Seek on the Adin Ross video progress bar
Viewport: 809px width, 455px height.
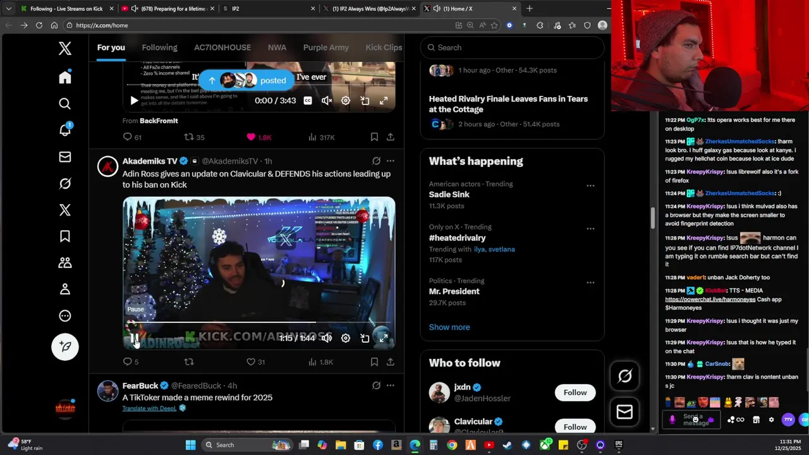coord(259,322)
